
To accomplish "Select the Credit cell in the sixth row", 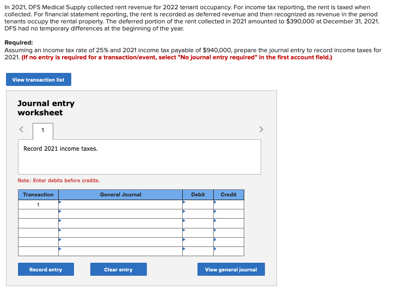I will [228, 251].
